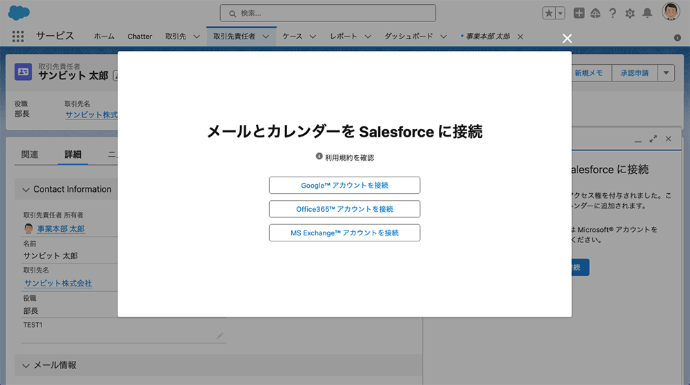Viewport: 690px width, 385px height.
Task: Collapse the メール情報 section
Action: [26, 366]
